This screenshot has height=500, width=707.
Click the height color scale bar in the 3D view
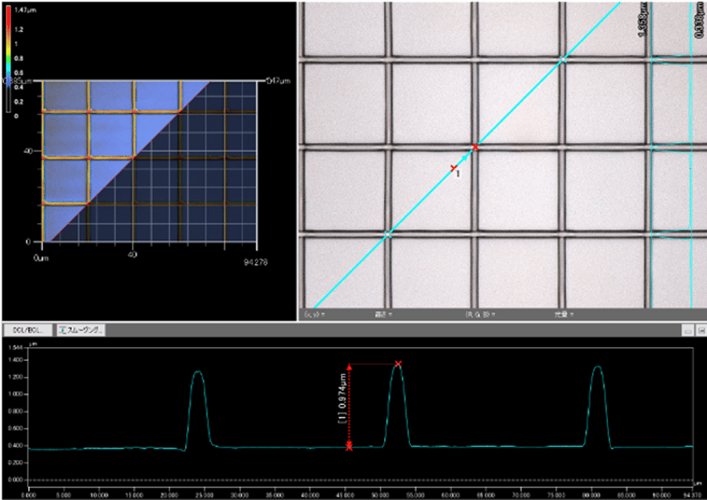click(x=9, y=59)
